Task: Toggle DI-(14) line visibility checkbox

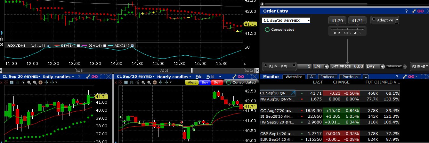Action: pos(105,46)
